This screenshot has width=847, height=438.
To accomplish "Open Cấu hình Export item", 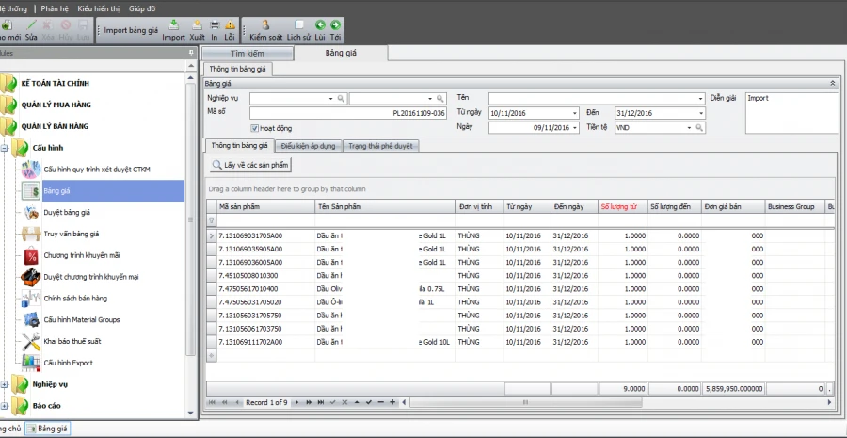I will [x=68, y=363].
